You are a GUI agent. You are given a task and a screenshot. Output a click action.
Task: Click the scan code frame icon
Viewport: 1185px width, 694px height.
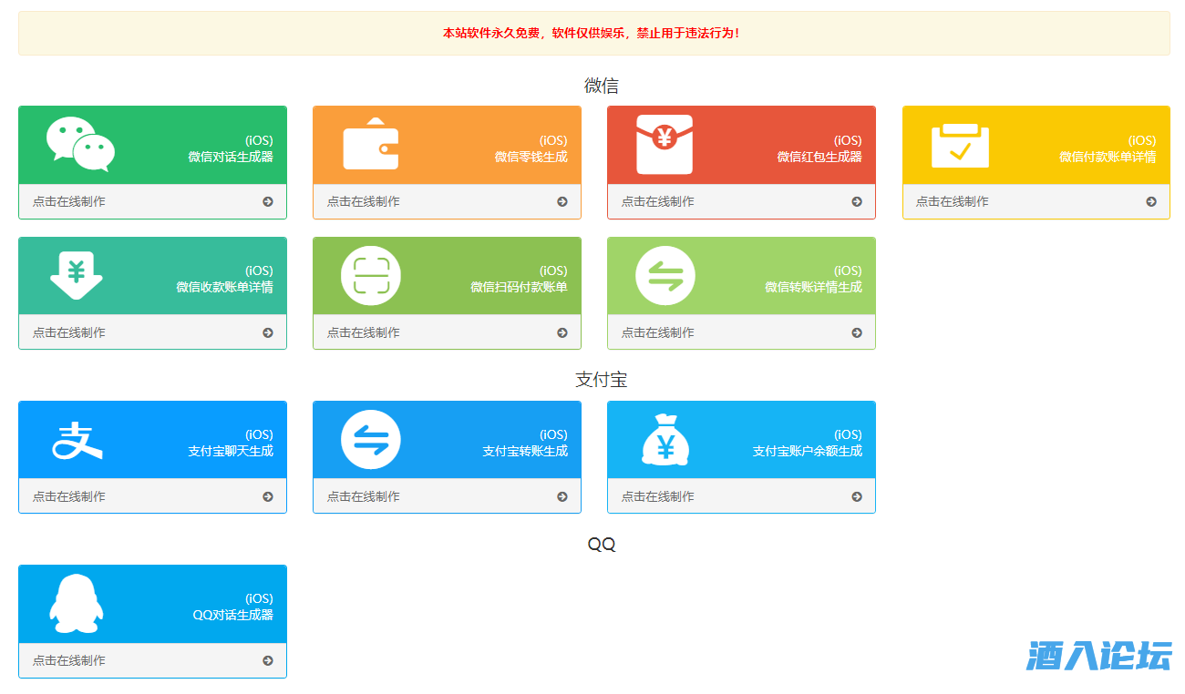pos(370,276)
